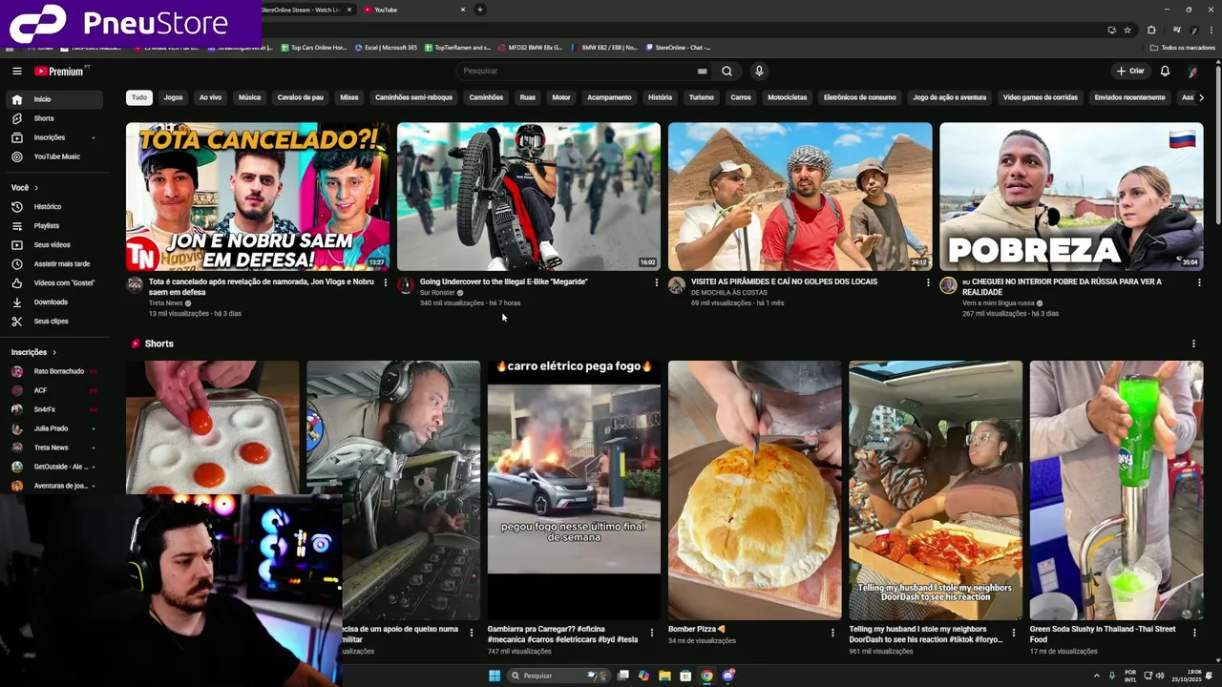Open the Criar create menu
This screenshot has height=687, width=1222.
click(x=1129, y=71)
